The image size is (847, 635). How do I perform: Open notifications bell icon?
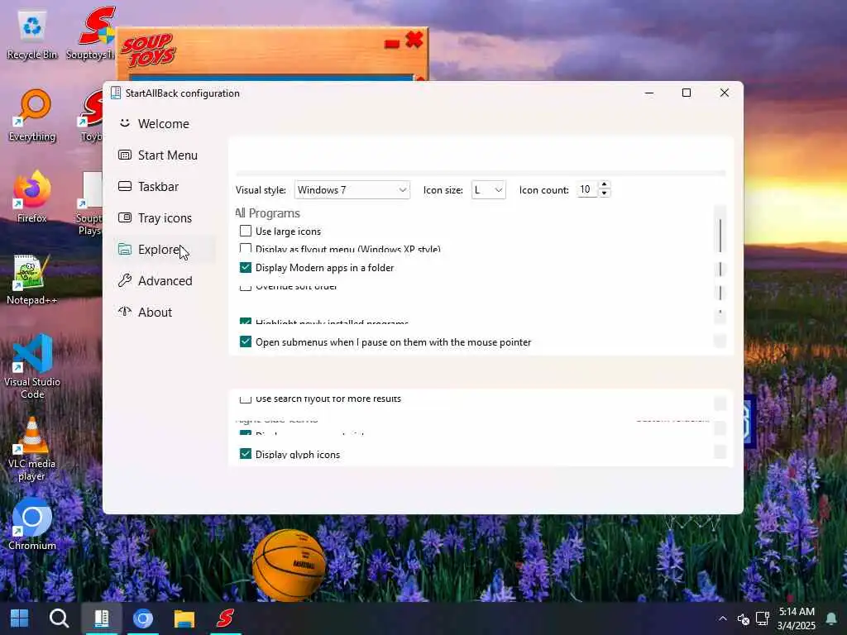point(831,618)
